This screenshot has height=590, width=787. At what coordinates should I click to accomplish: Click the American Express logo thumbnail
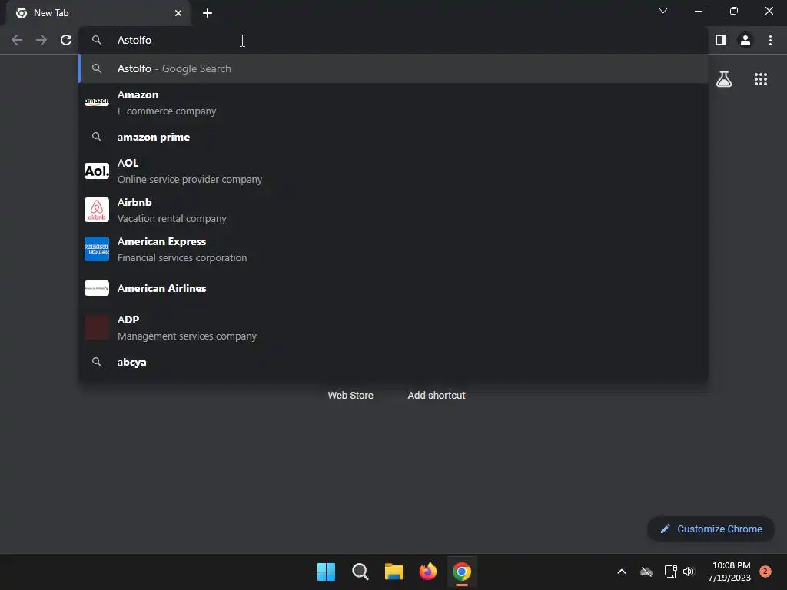(96, 250)
